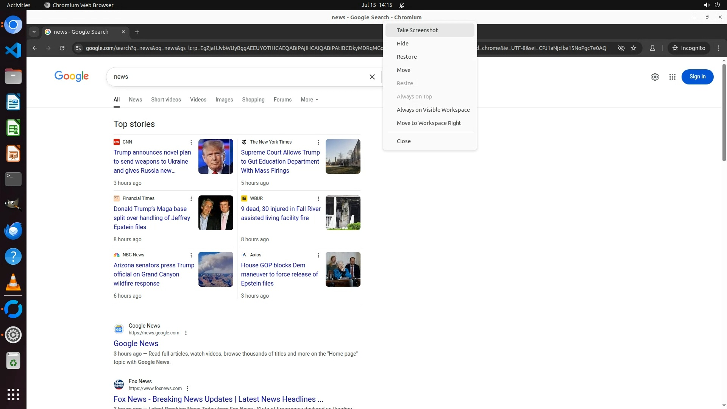The image size is (727, 409).
Task: Open Google quick settings gear
Action: (x=655, y=77)
